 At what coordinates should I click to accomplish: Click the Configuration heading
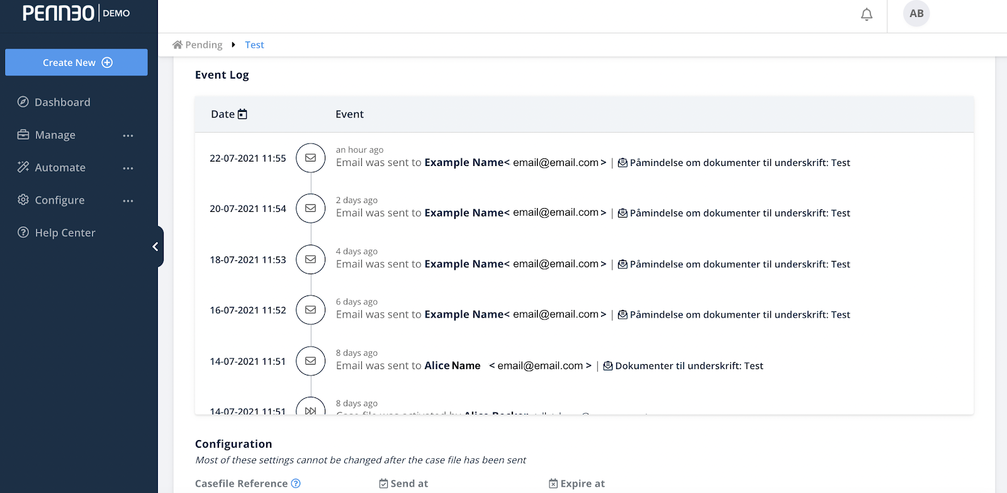[x=233, y=444]
